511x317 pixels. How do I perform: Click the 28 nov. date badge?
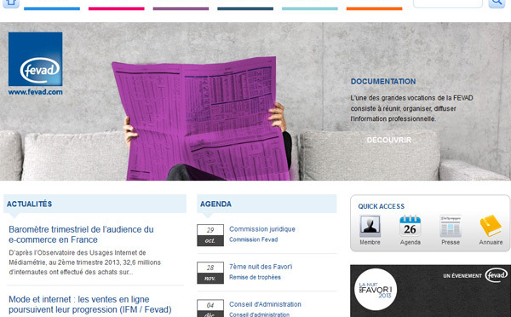coord(210,273)
